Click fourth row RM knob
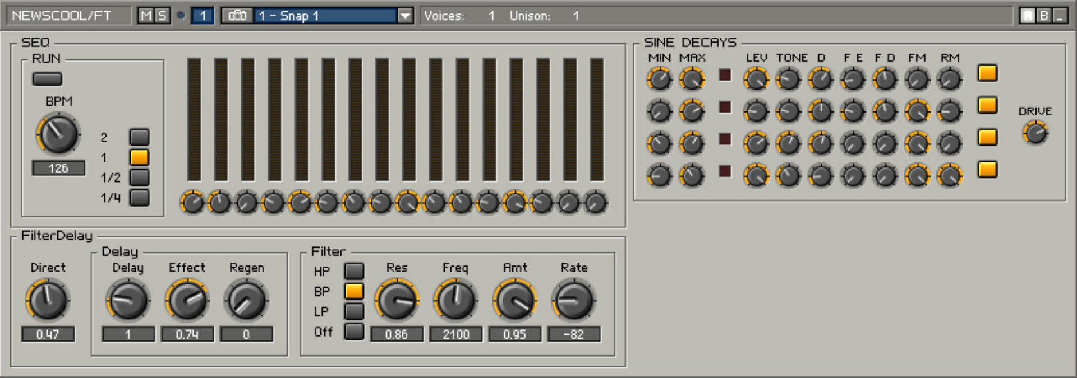 click(x=950, y=176)
